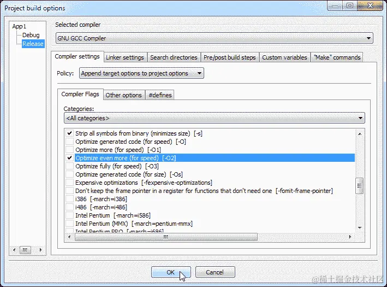Click target tree scroll right arrow
Screen dimensions: 387x287
tap(41, 250)
